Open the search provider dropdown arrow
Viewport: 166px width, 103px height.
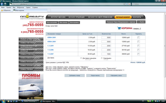click(165, 4)
